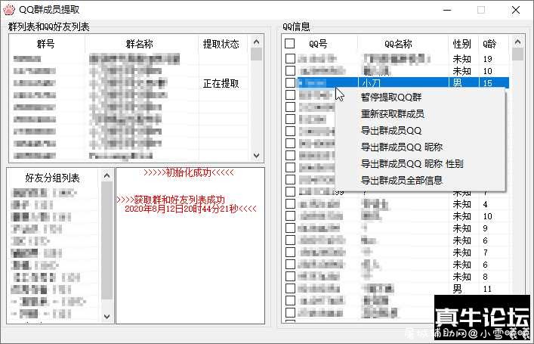
Task: Choose 重新获取群成员 from the context menu
Action: click(x=392, y=114)
